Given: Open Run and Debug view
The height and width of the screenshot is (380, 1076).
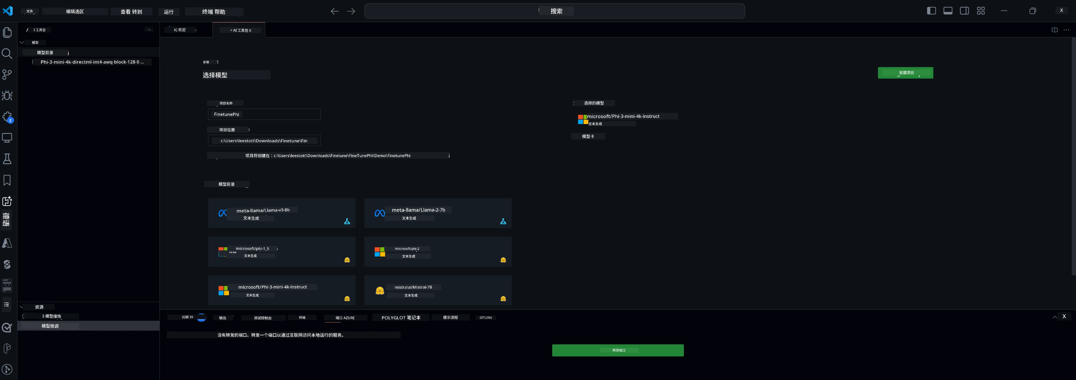Looking at the screenshot, I should point(7,95).
